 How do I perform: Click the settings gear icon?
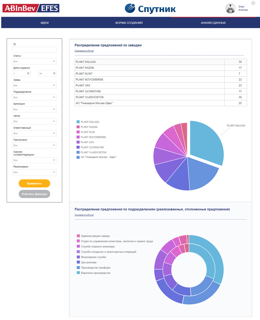(253, 3)
